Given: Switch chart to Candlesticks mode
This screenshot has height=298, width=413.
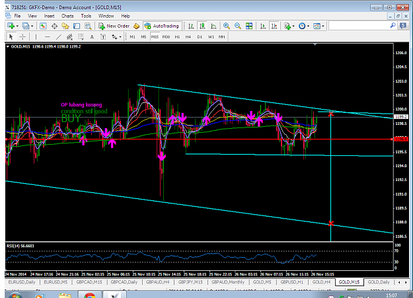Looking at the screenshot, I should 202,26.
